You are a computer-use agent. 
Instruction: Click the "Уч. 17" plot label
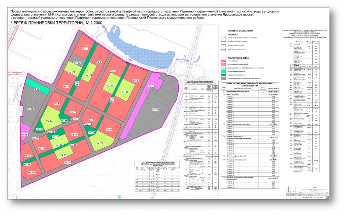(x=51, y=132)
